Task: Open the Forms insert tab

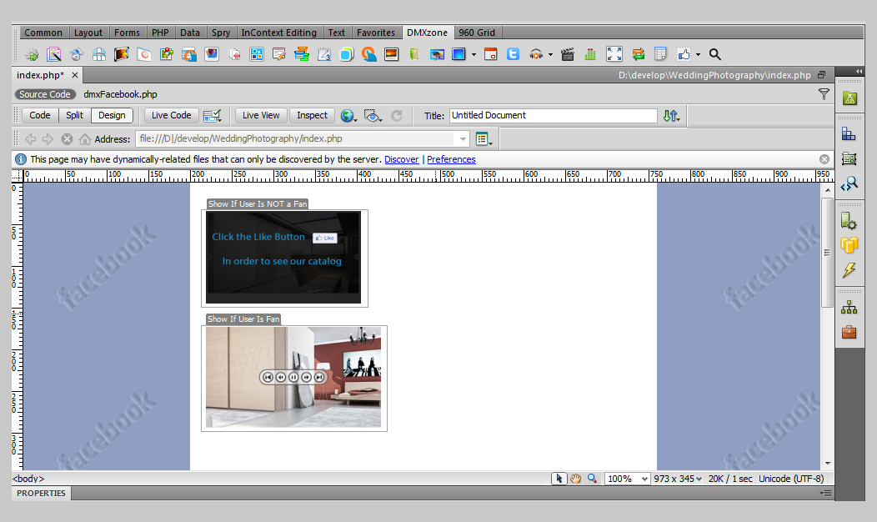Action: [x=127, y=33]
